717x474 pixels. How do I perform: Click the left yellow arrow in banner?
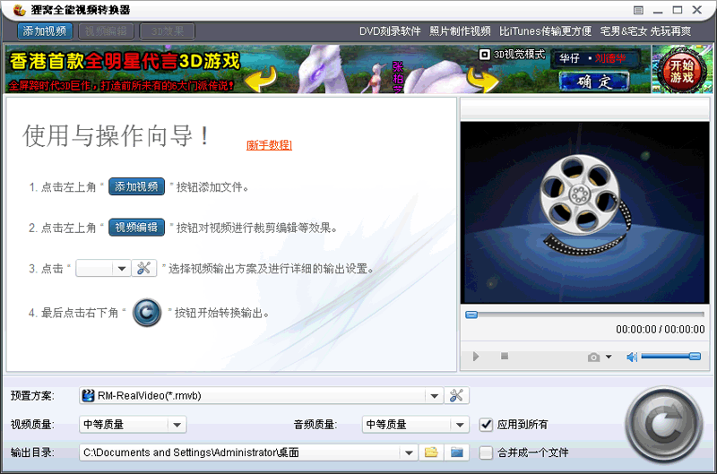[261, 78]
